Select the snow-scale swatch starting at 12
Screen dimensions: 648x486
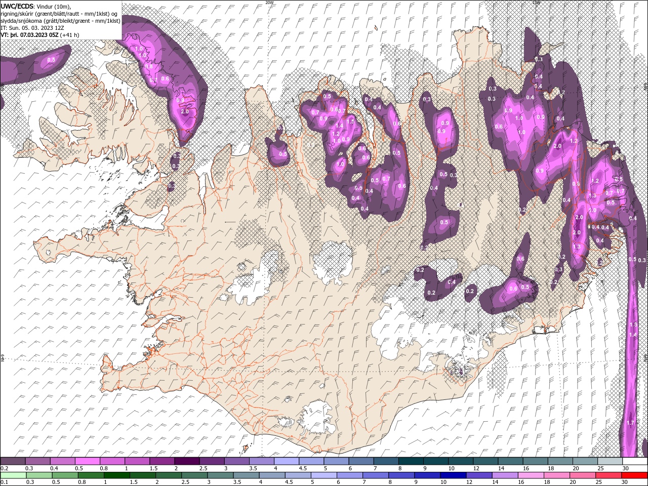coord(485,461)
